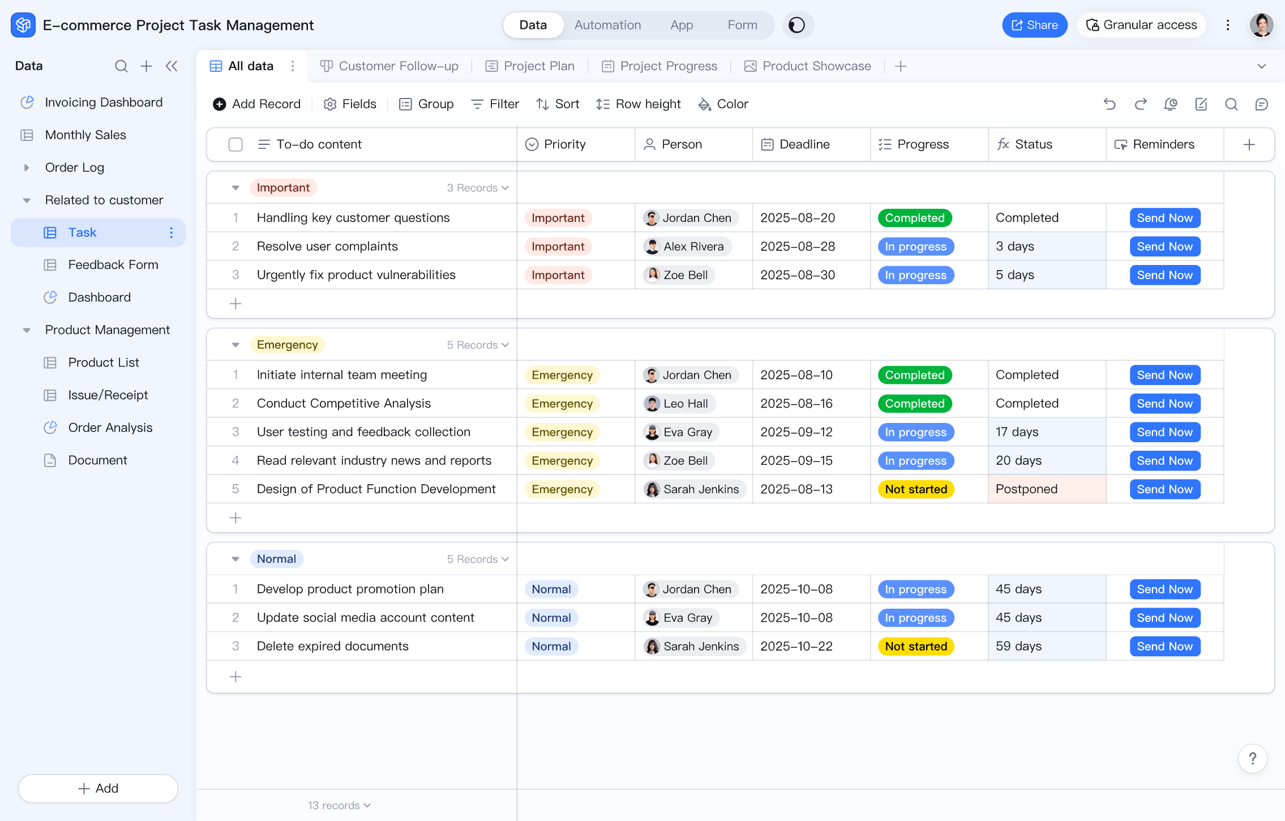The height and width of the screenshot is (821, 1285).
Task: Add a new field column with plus icon
Action: point(1249,144)
